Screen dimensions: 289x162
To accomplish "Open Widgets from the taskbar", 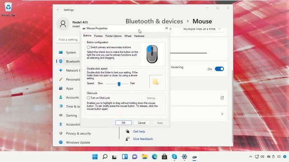I will pyautogui.click(x=125, y=157).
